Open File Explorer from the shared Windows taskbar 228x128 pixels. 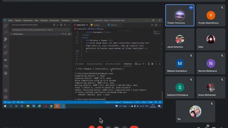[x=28, y=106]
